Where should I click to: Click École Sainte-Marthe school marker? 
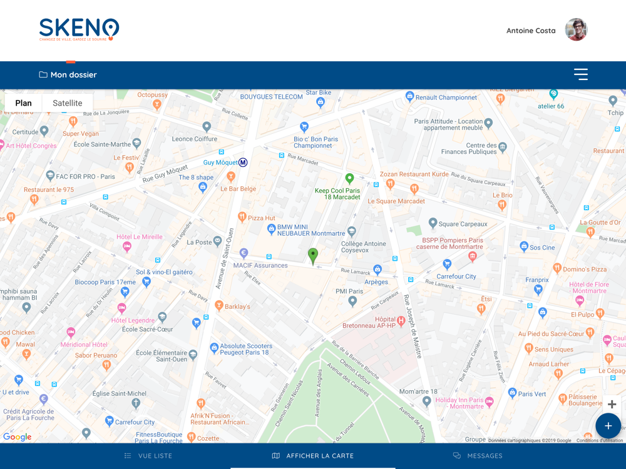136,143
